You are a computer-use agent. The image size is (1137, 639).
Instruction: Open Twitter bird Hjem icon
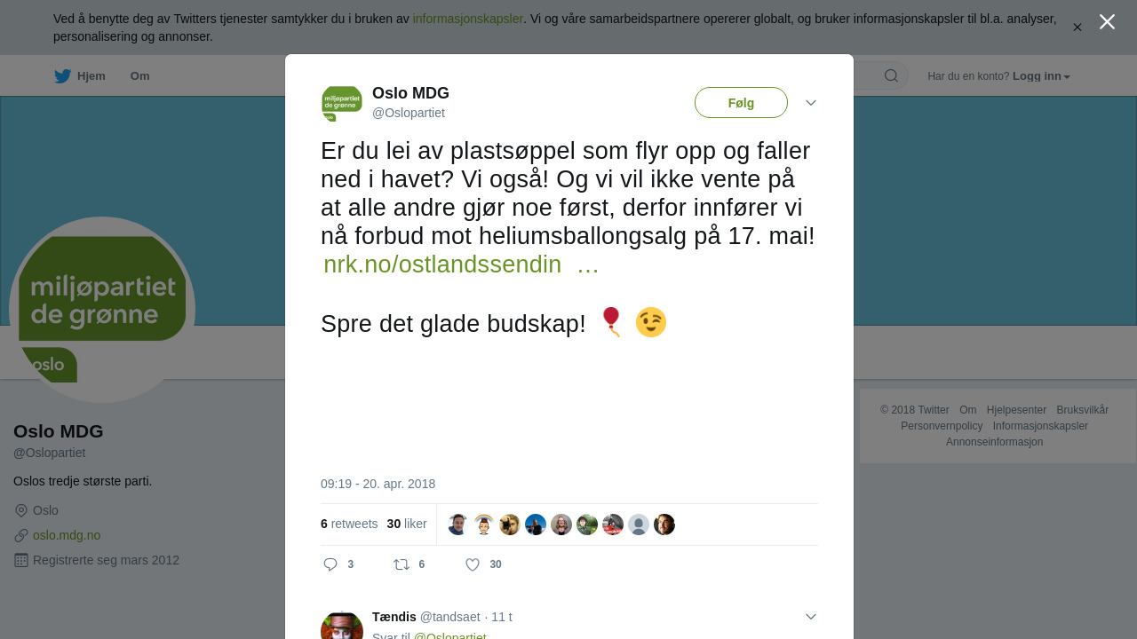tap(62, 76)
